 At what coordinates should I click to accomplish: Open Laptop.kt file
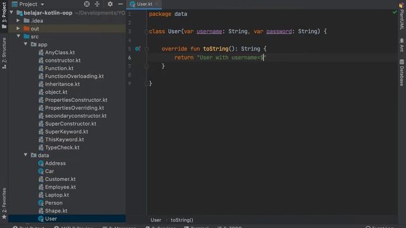click(56, 195)
